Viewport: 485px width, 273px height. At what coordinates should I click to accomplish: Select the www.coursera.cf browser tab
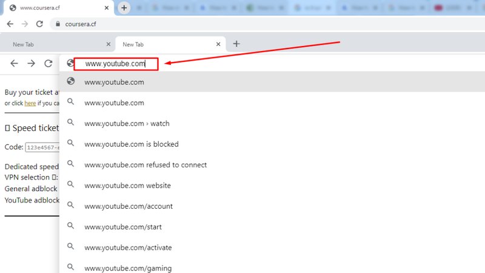[x=59, y=8]
